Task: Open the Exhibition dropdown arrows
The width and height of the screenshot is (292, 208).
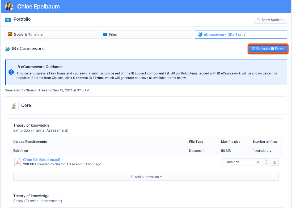Action: click(x=266, y=162)
